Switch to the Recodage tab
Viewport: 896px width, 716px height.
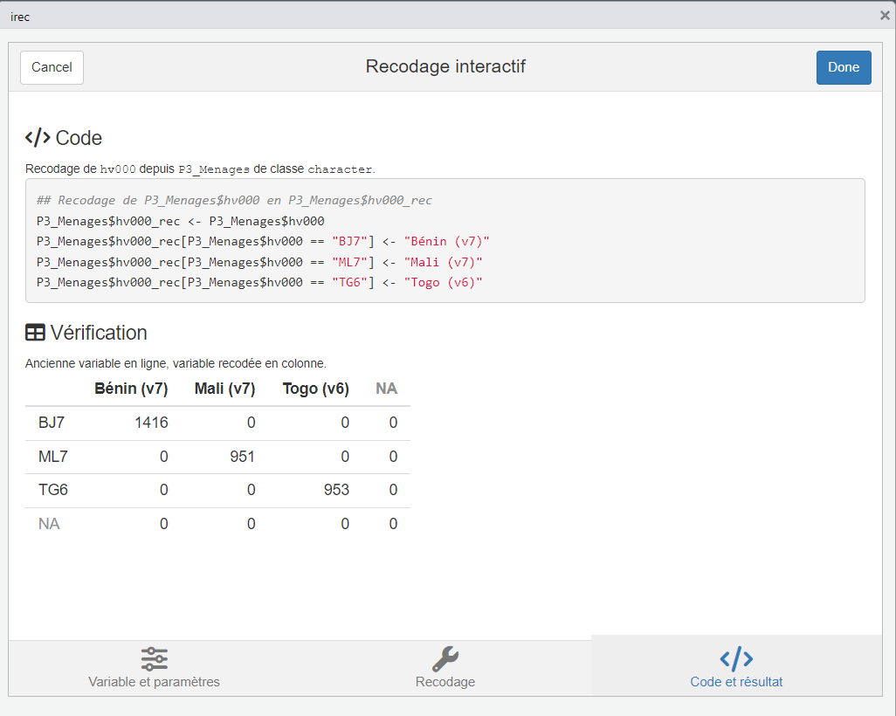[445, 667]
